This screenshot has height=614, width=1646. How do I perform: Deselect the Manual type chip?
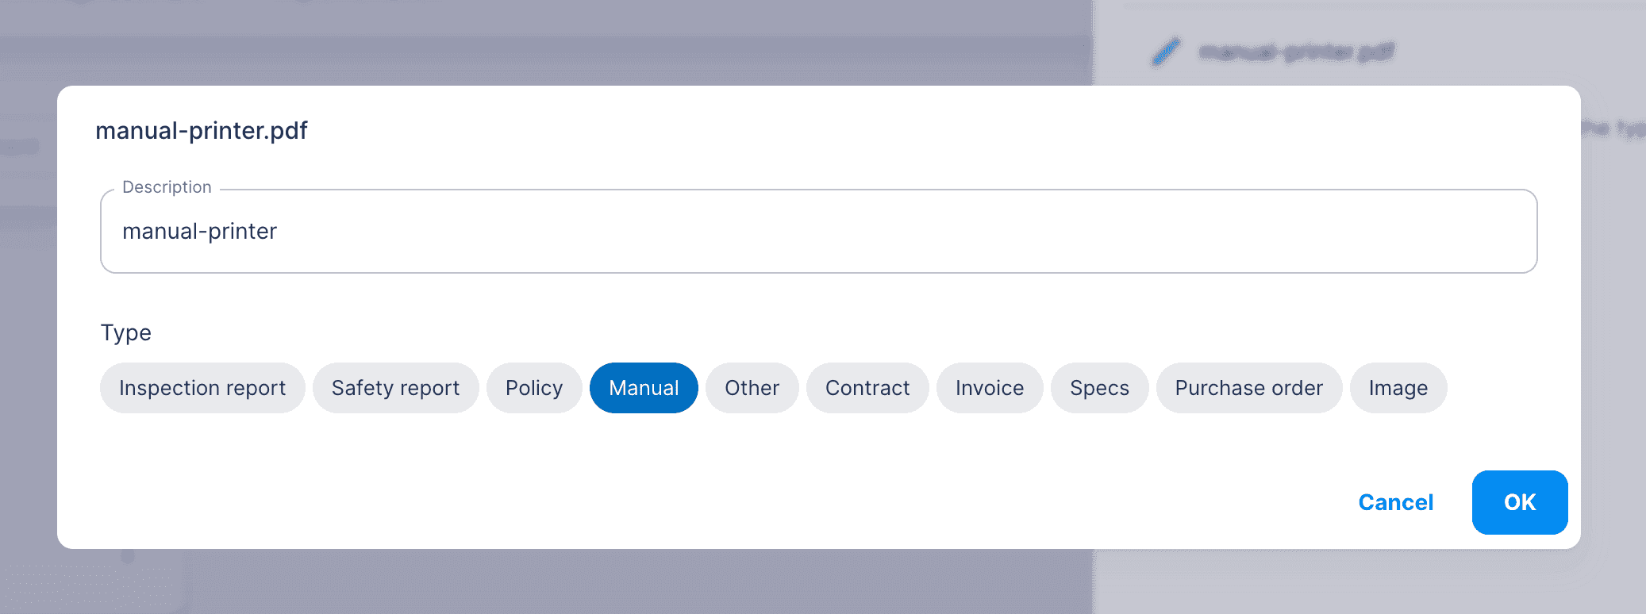click(644, 388)
